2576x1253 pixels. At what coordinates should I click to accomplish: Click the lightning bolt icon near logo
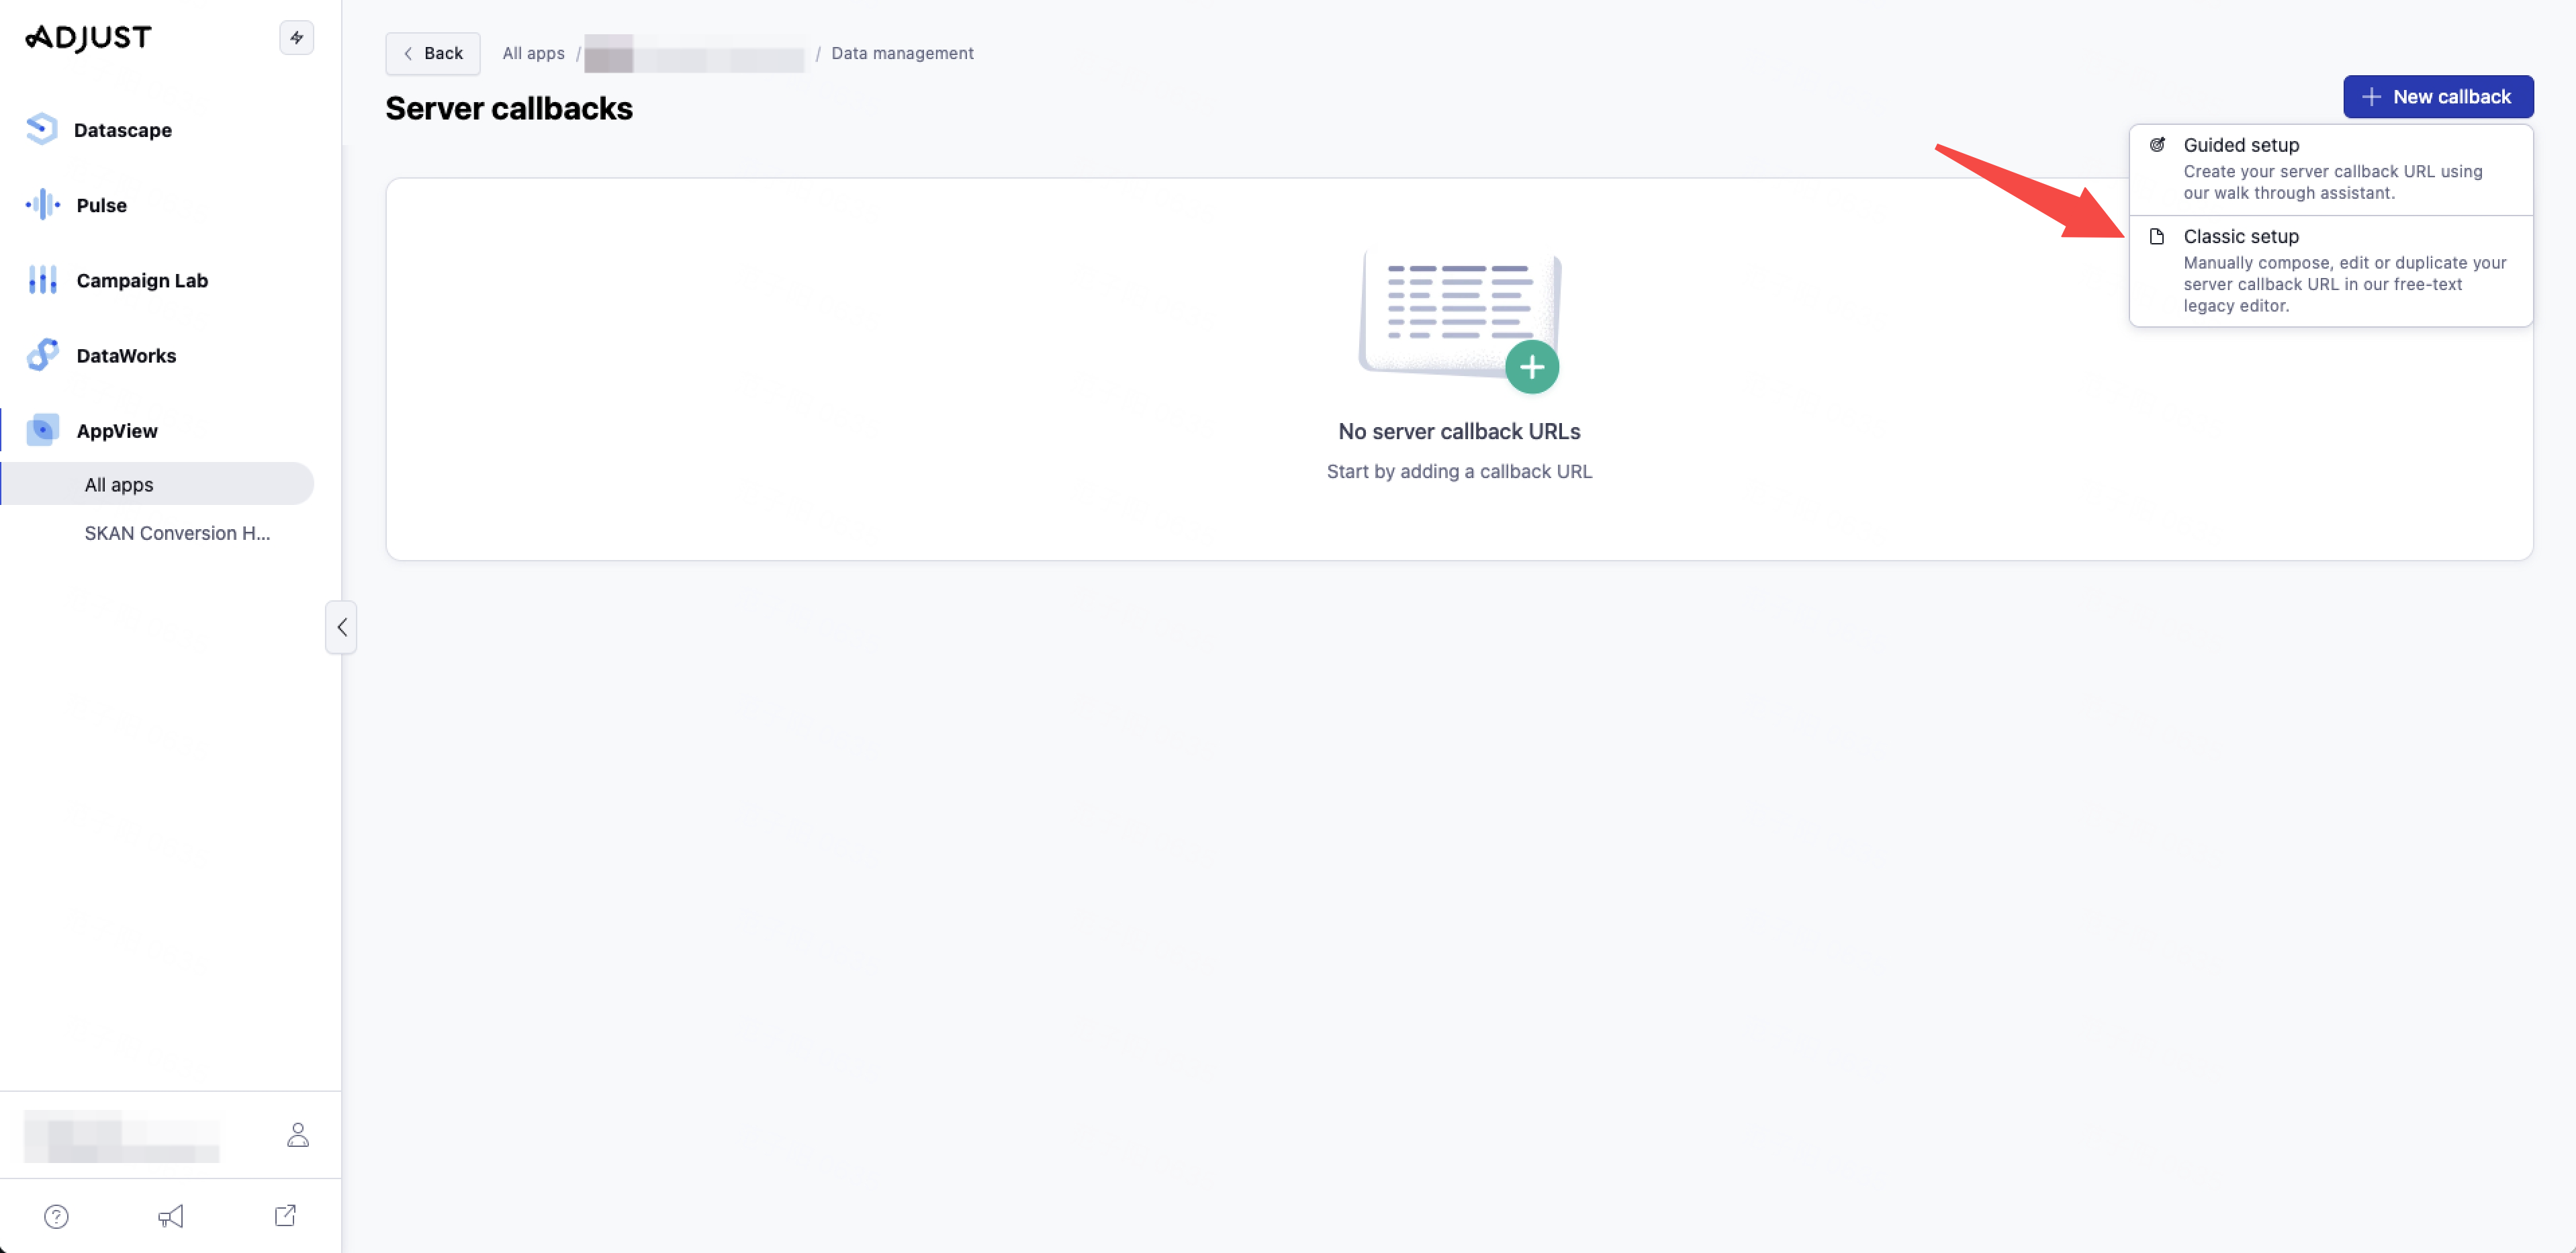(x=296, y=38)
